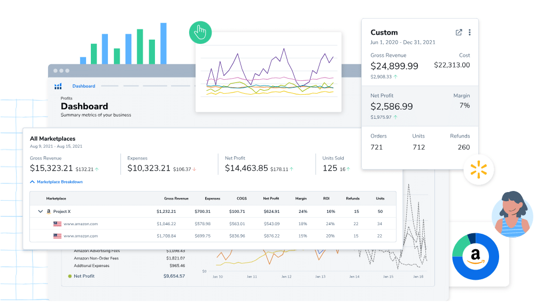Click the bar-chart logo beside Dashboard
Image resolution: width=536 pixels, height=306 pixels.
pyautogui.click(x=58, y=86)
